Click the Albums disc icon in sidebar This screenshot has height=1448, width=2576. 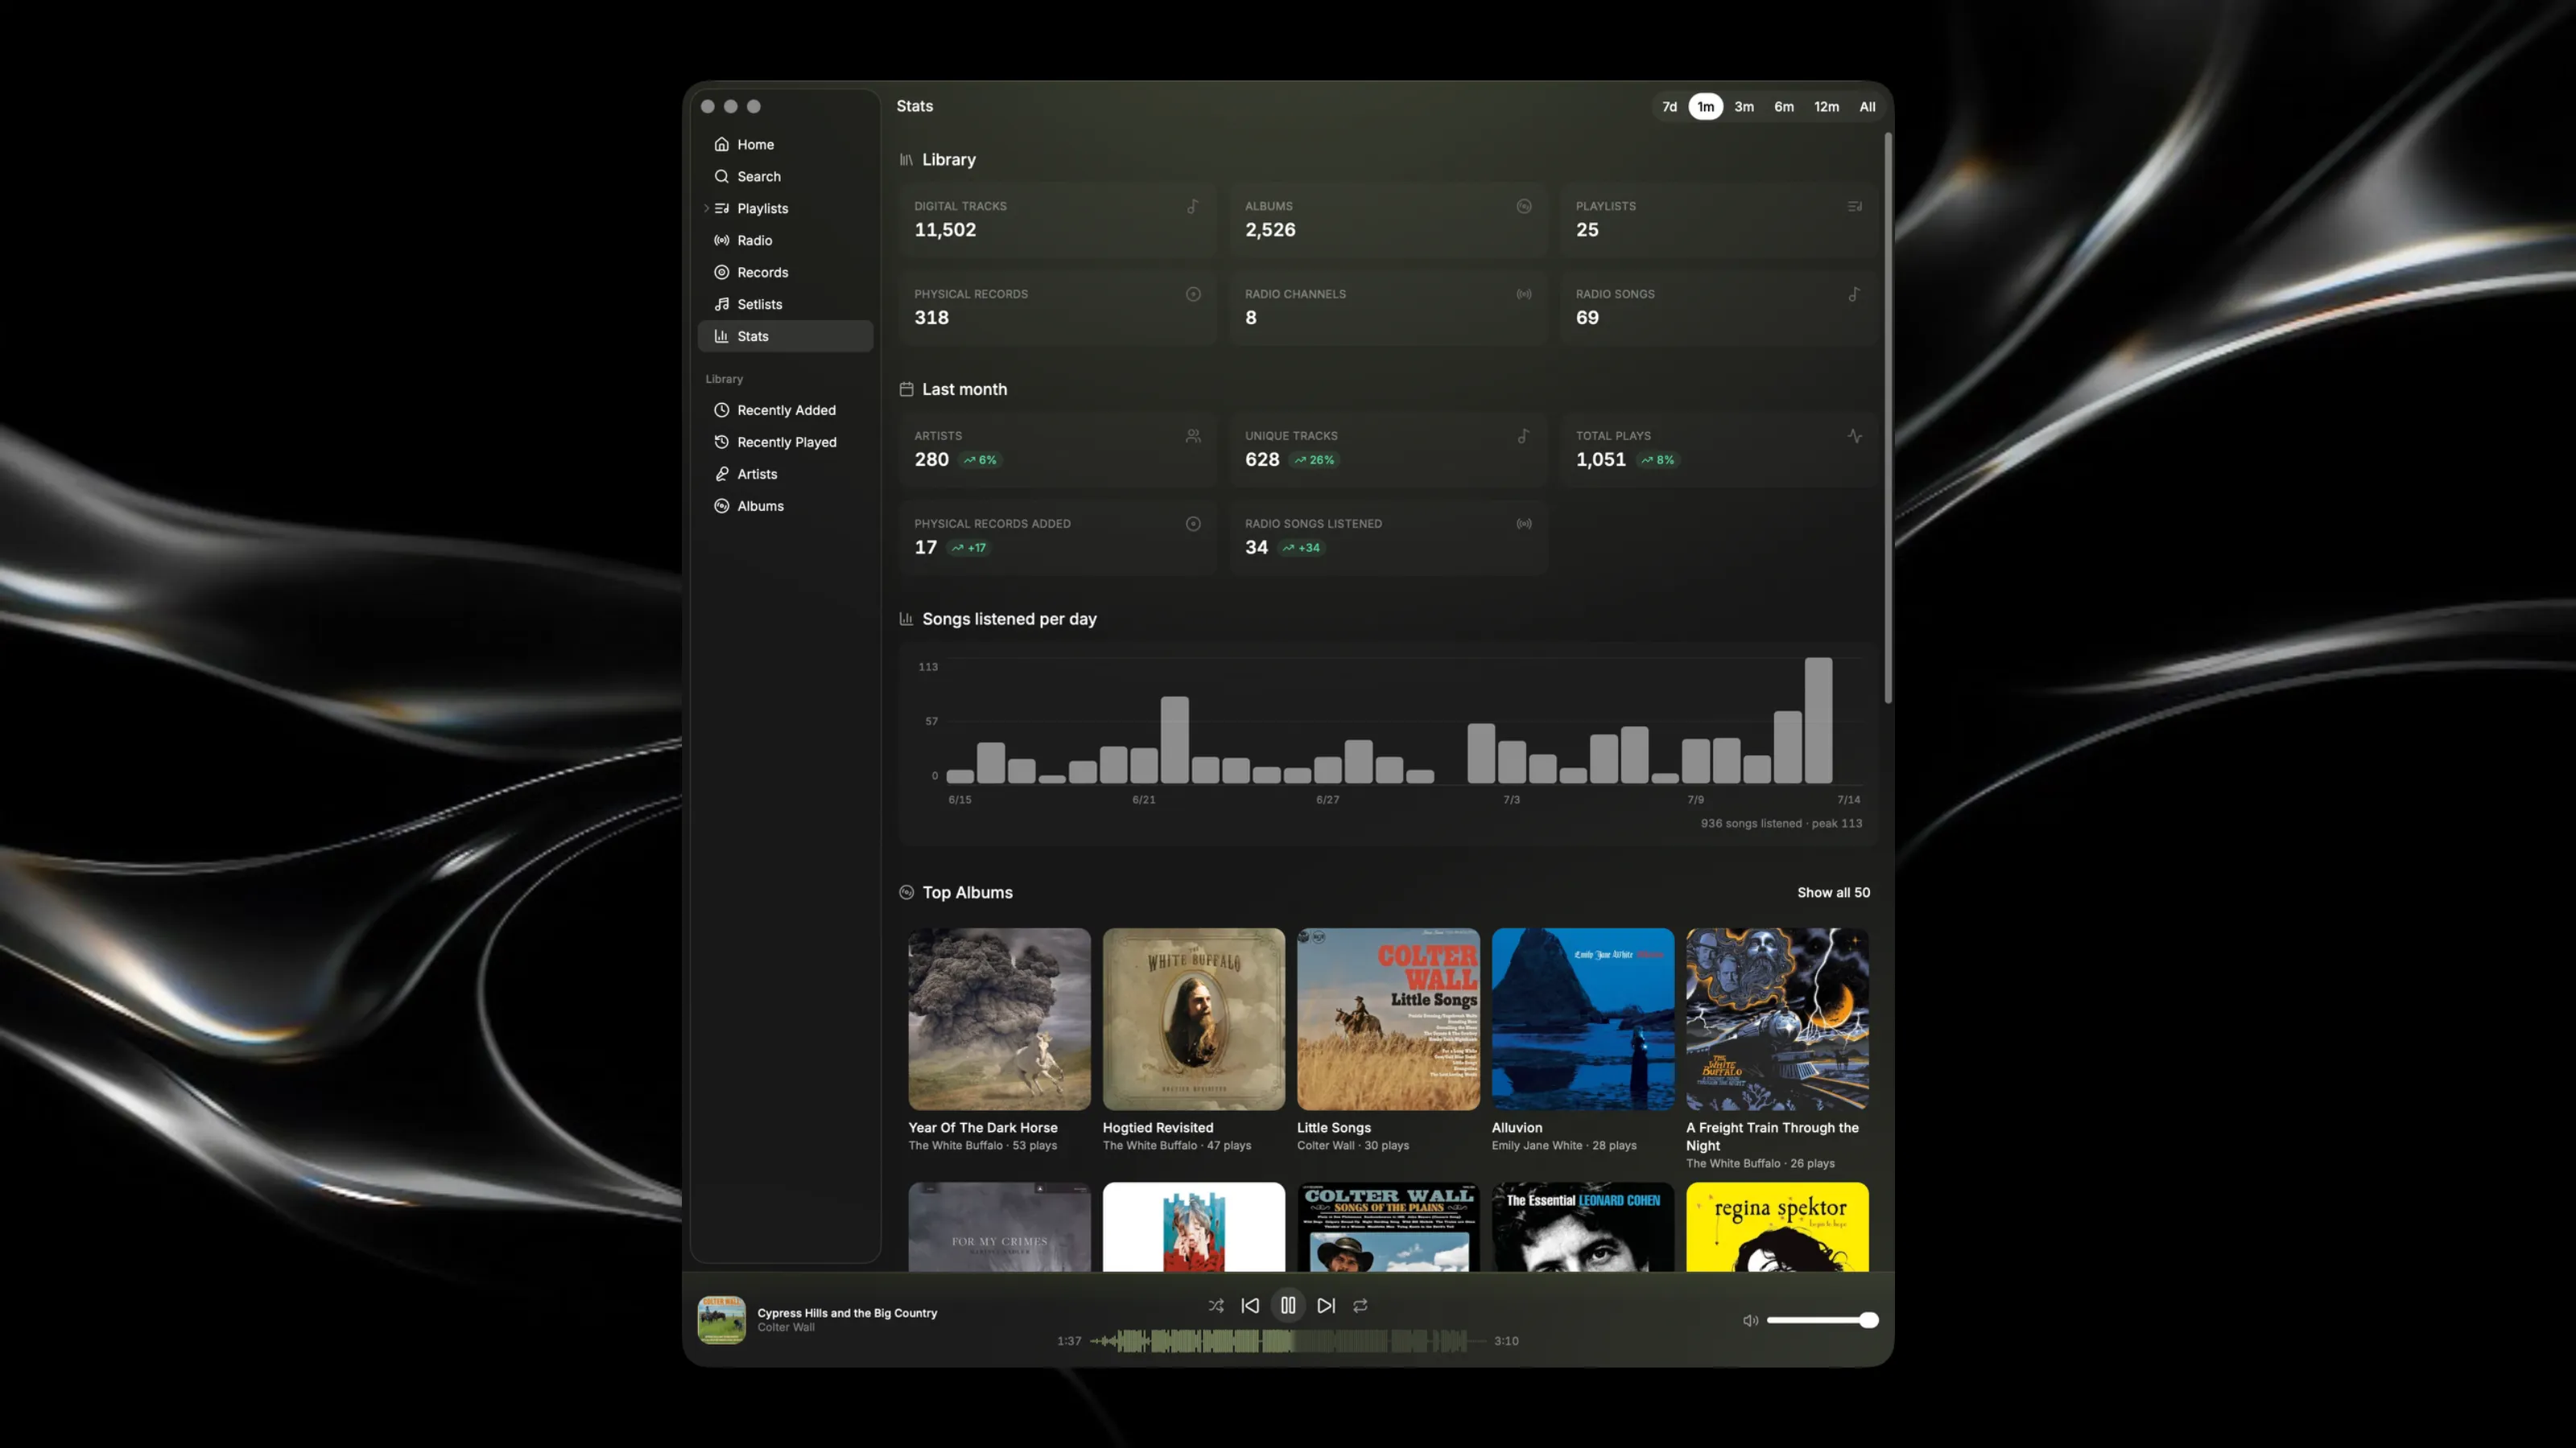(x=721, y=507)
